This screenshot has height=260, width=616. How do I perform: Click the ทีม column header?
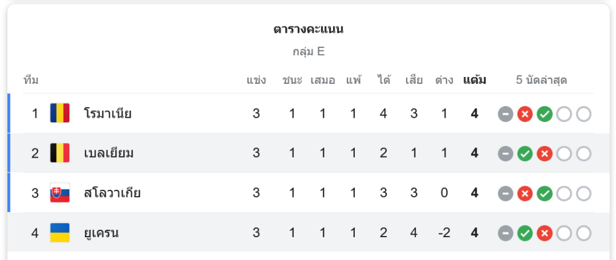tap(31, 80)
